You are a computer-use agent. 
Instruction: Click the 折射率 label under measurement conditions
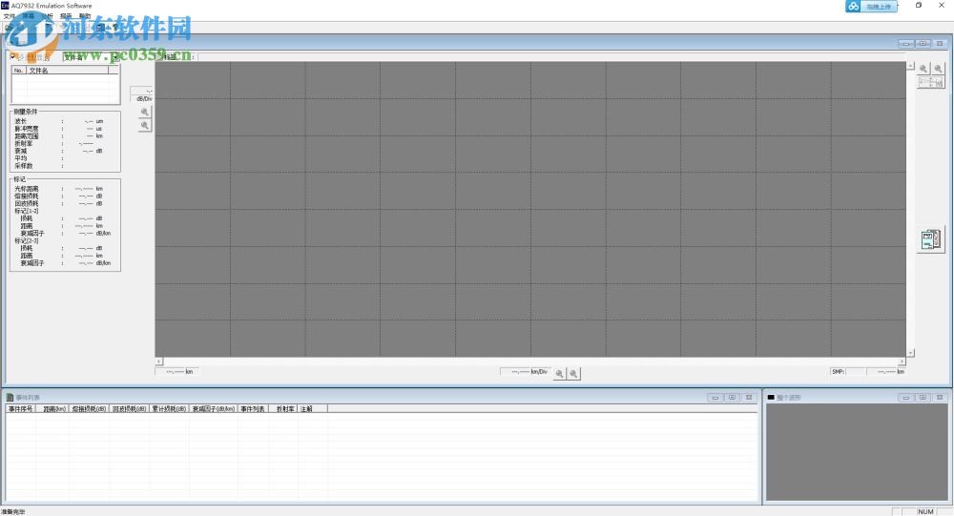24,144
